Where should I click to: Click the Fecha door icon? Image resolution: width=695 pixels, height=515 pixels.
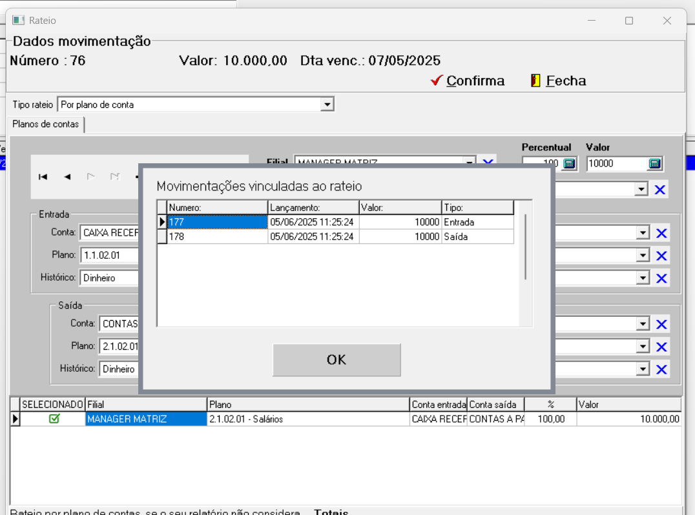(x=535, y=80)
